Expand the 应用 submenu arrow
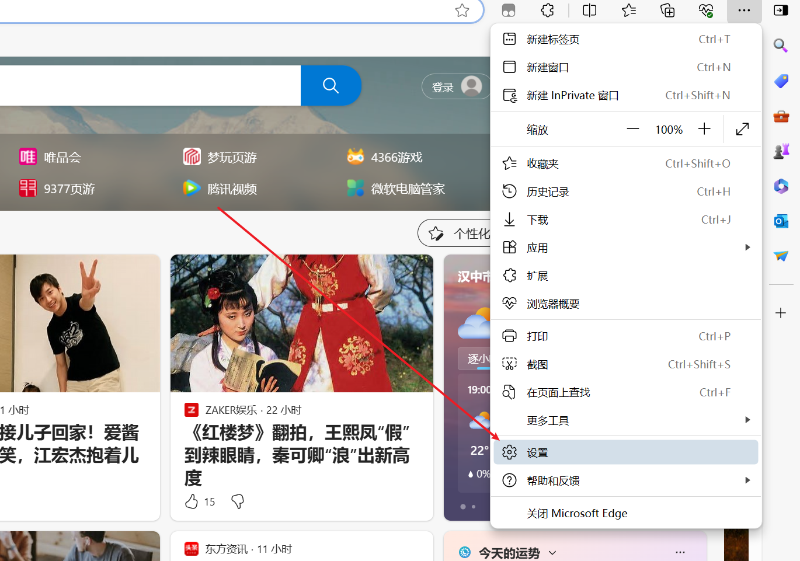Viewport: 800px width, 561px height. click(x=748, y=247)
